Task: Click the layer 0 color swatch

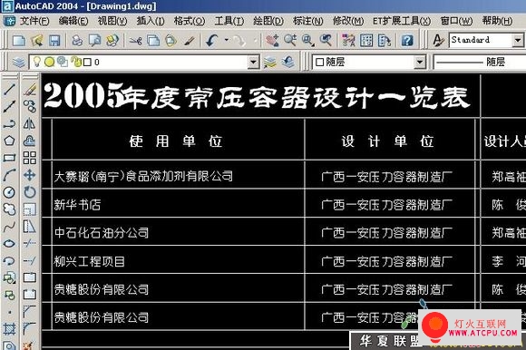Action: 87,62
